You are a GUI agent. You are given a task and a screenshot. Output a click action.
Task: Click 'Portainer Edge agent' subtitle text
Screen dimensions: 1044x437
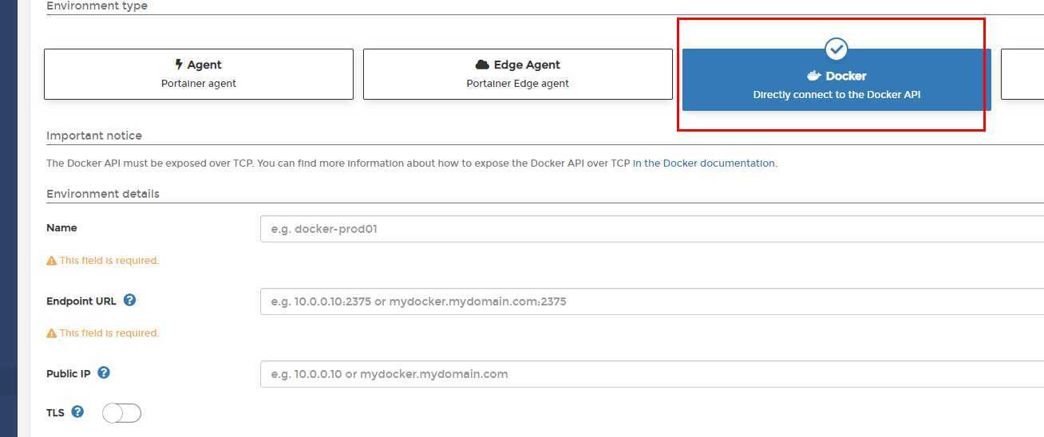518,83
